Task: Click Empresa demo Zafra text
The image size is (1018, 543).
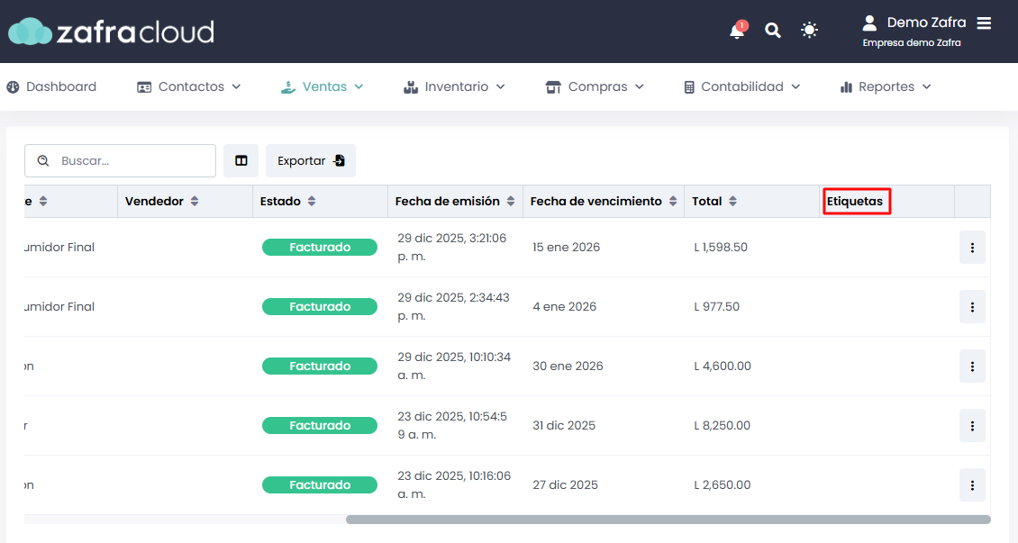Action: [x=912, y=43]
